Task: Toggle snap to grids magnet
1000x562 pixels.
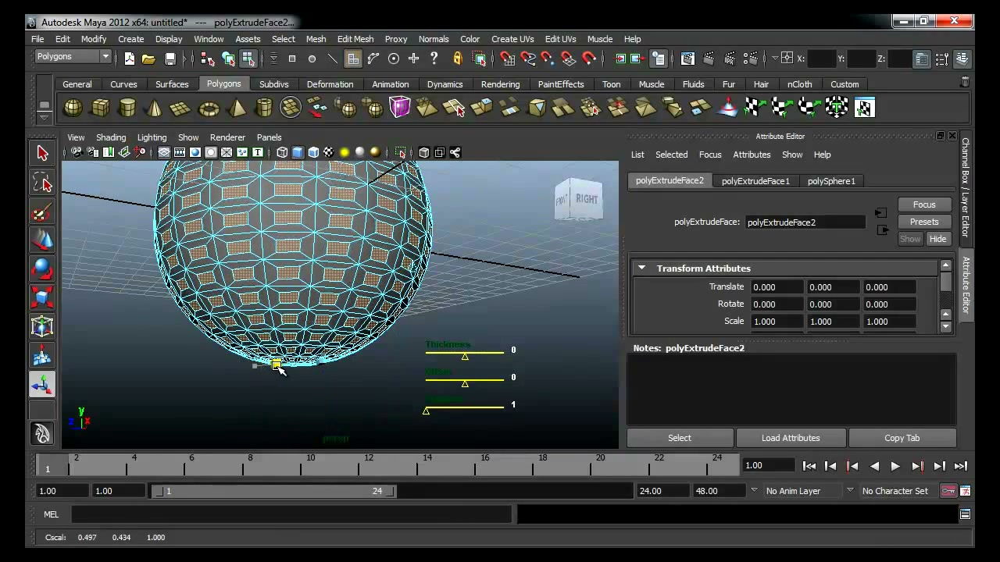Action: point(507,59)
